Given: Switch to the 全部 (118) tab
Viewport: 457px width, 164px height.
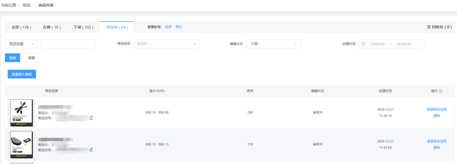Looking at the screenshot, I should tap(21, 27).
